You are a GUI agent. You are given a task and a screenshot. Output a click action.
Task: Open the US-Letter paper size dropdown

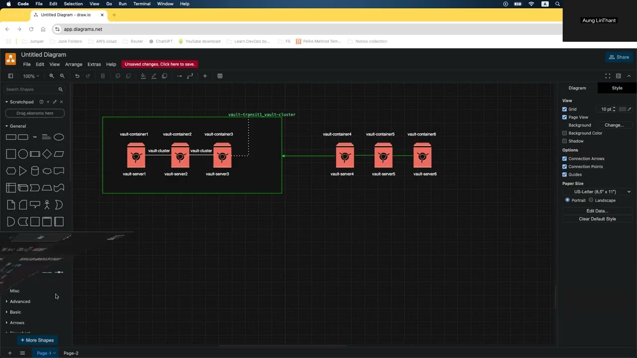(x=598, y=191)
